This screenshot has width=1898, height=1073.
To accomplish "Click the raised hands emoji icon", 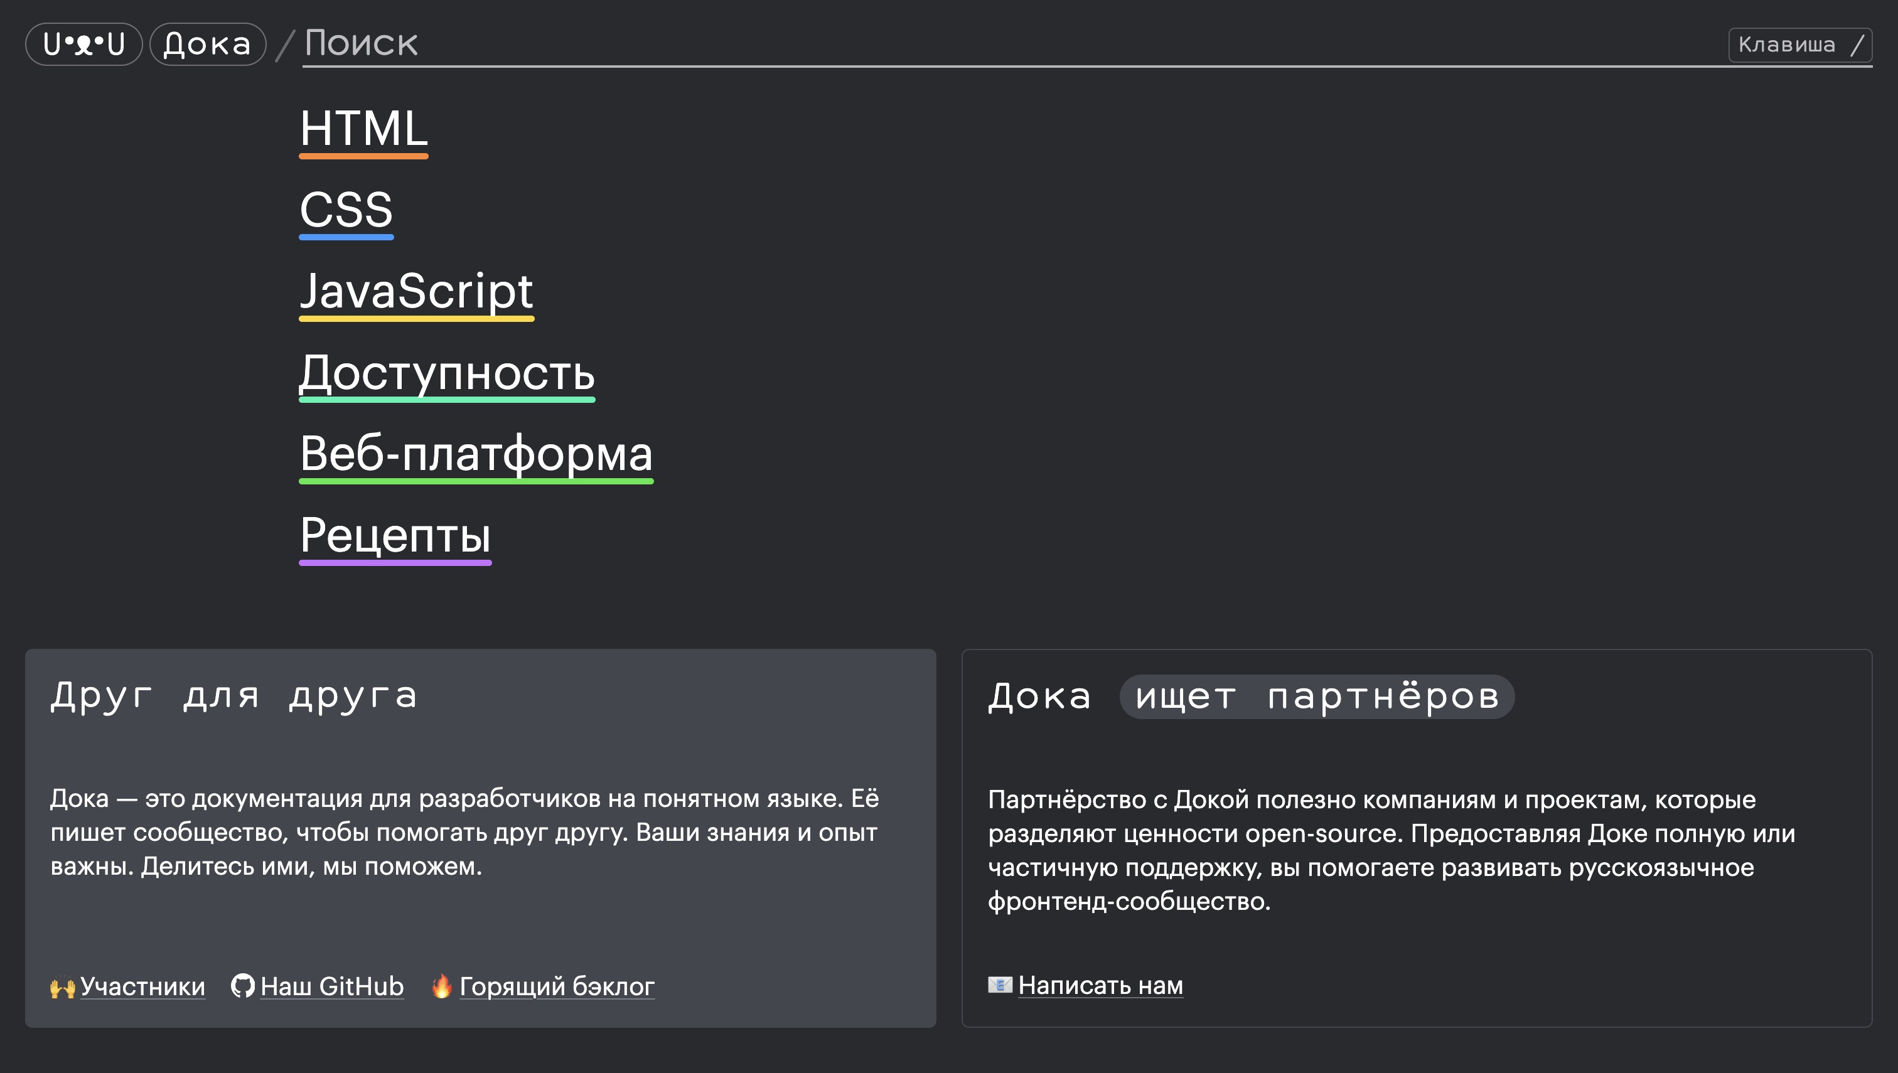I will (x=62, y=987).
